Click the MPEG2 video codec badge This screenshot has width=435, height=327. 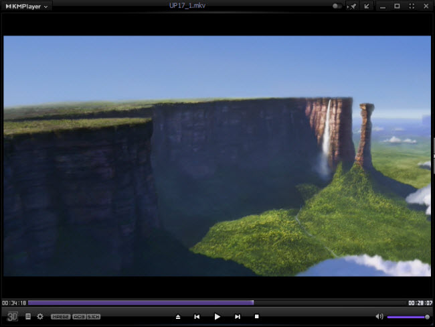pyautogui.click(x=60, y=317)
